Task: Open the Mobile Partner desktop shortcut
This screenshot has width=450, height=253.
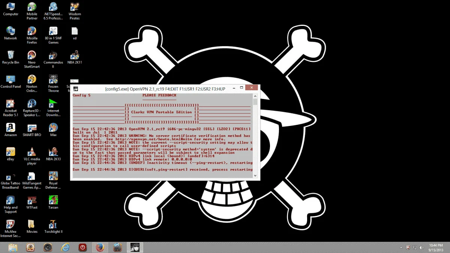Action: click(x=32, y=11)
